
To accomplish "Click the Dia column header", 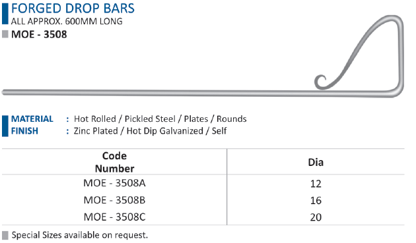I will coord(316,162).
